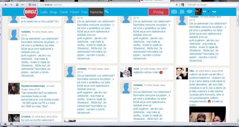This screenshot has width=239, height=127.
Task: Open the Časák section
Action: (x=64, y=12)
